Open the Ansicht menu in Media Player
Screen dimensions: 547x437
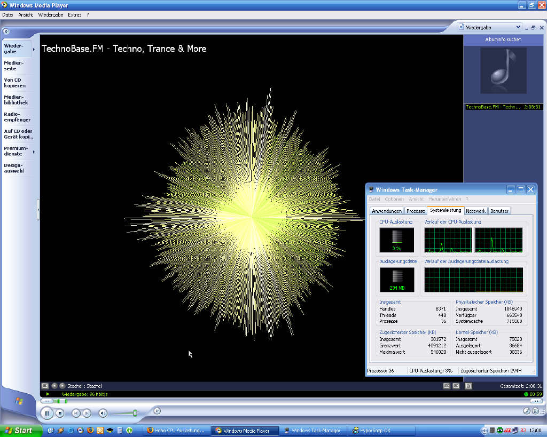26,14
